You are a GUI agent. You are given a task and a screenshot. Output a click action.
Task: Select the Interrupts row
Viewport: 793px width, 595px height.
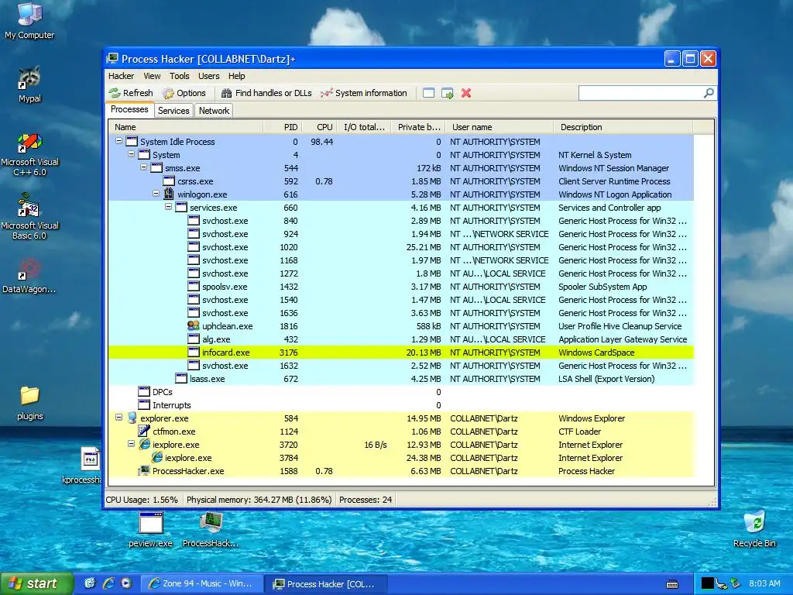401,404
